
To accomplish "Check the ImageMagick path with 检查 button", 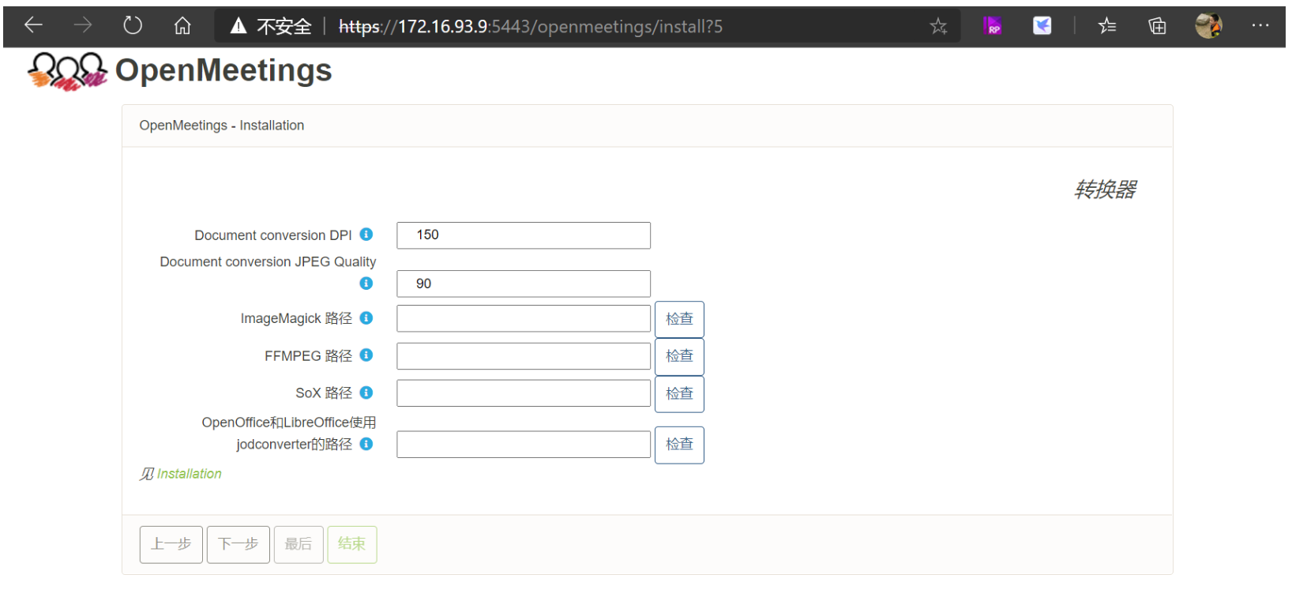I will point(678,319).
